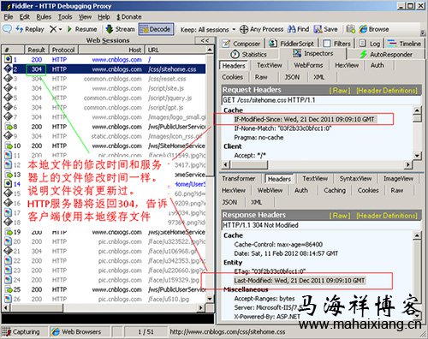Toggle the Decode button
Viewport: 428px width, 339px height.
click(156, 29)
